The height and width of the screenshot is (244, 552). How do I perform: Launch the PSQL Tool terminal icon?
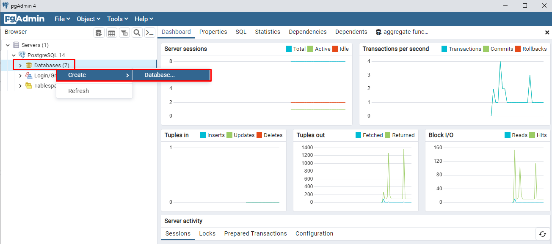point(149,33)
